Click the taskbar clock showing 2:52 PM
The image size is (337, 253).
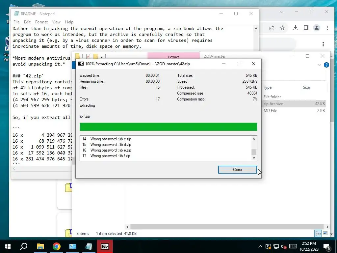309,246
